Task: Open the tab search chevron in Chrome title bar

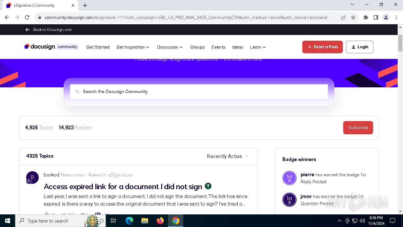Action: pos(352,4)
